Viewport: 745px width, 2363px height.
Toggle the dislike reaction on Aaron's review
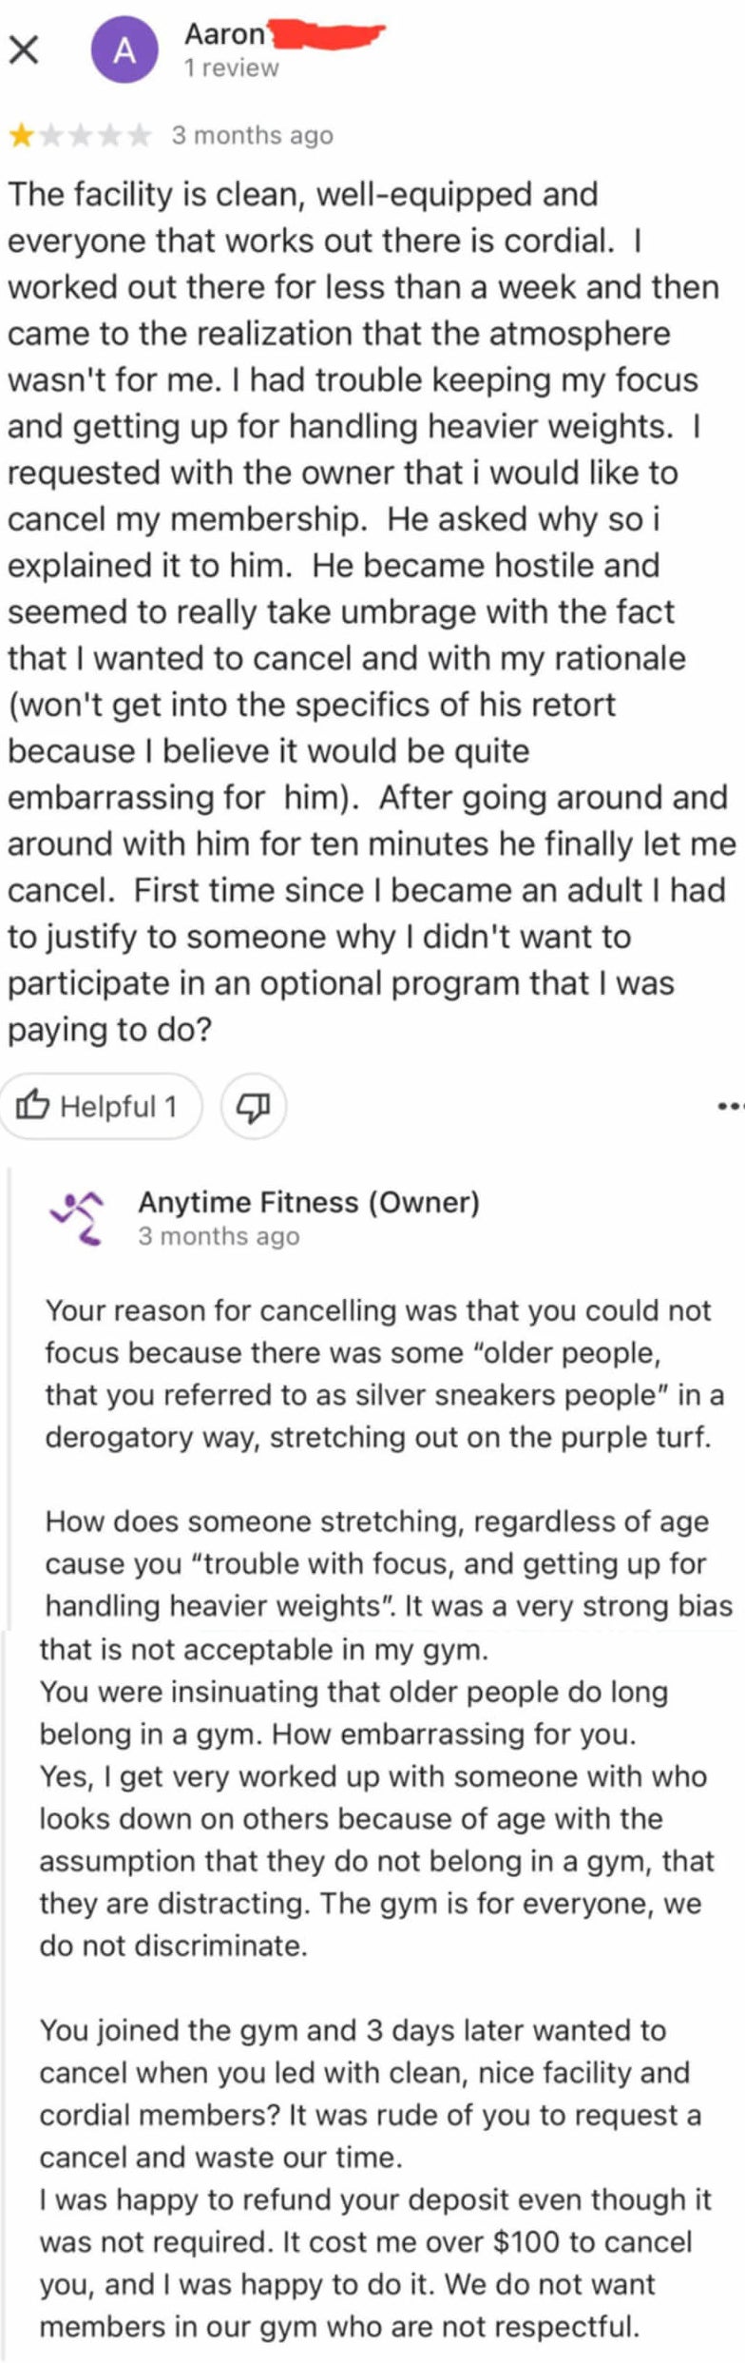coord(253,1106)
